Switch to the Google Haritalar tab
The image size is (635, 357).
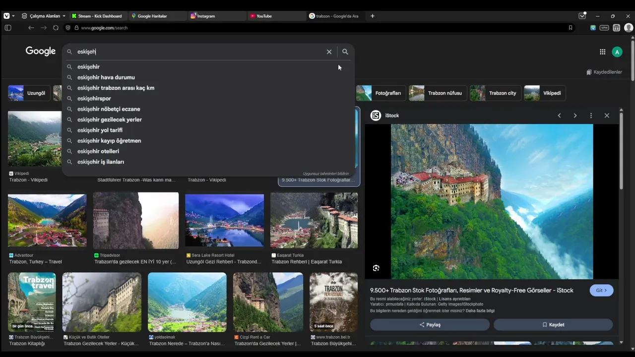(158, 16)
